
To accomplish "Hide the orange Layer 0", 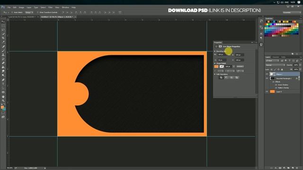I will pyautogui.click(x=267, y=92).
